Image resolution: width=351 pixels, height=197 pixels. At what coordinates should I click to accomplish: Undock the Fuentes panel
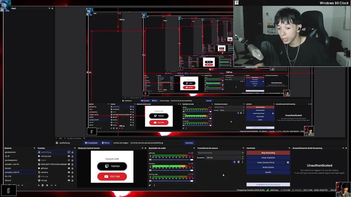point(75,148)
